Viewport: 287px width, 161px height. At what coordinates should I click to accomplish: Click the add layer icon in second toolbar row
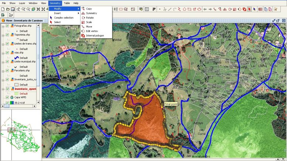[x=11, y=15]
